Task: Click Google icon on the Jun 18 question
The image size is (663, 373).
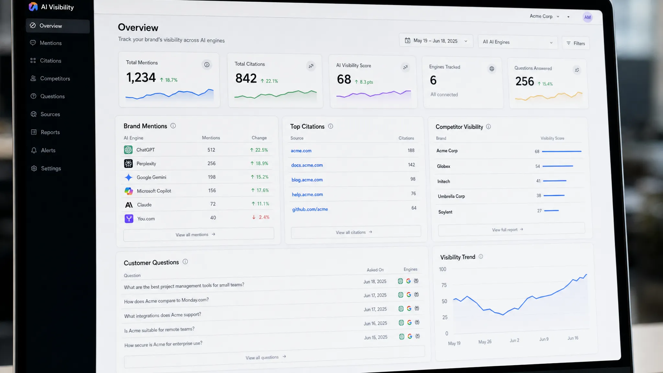Action: tap(408, 281)
